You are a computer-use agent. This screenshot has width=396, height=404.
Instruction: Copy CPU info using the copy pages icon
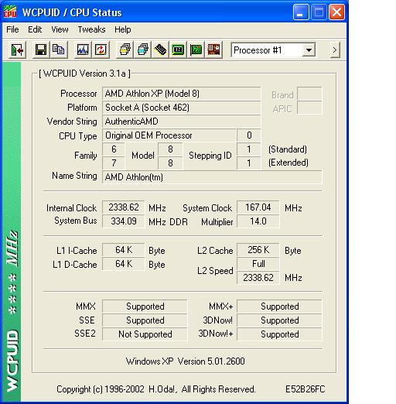pyautogui.click(x=59, y=50)
